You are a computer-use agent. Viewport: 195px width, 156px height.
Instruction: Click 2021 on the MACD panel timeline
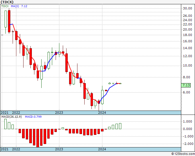(5, 149)
